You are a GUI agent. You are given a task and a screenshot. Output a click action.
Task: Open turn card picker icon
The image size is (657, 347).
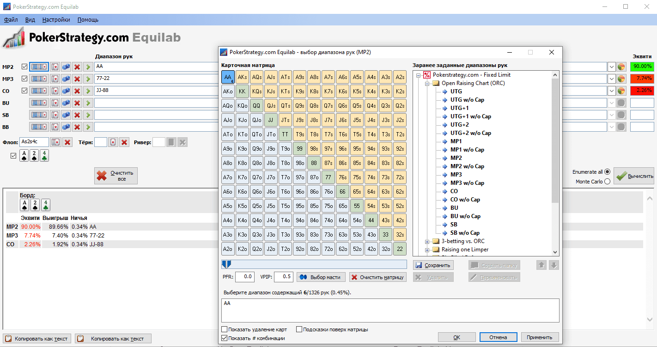point(113,142)
